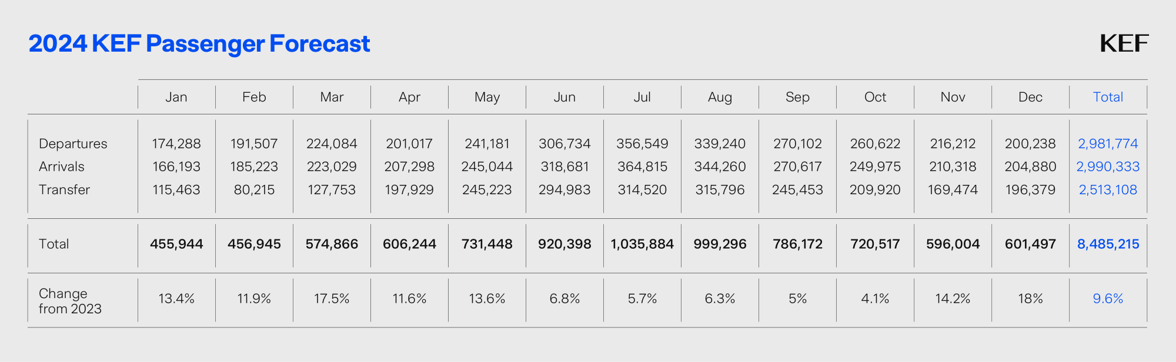Click the KEF logo
1176x362 pixels.
coord(1124,43)
